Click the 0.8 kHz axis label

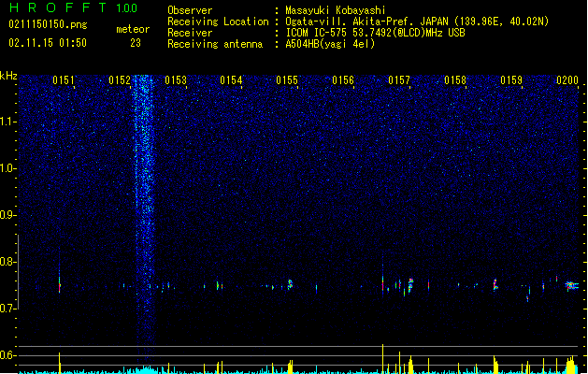coord(7,262)
